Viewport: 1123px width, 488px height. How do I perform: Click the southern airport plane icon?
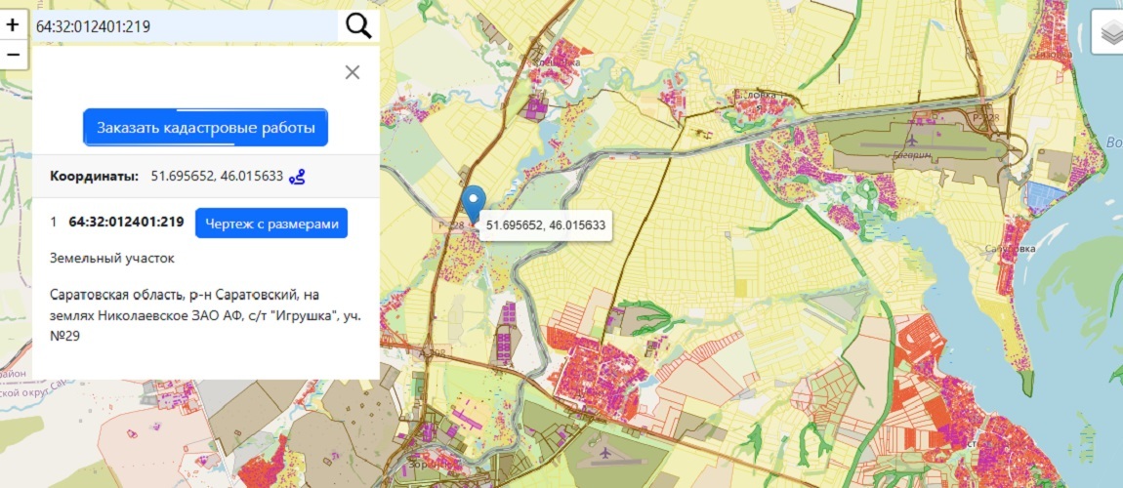click(x=604, y=454)
